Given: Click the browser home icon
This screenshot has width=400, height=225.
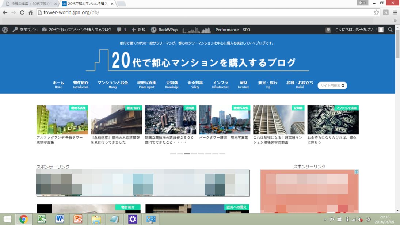Looking at the screenshot, I should pyautogui.click(x=31, y=12).
